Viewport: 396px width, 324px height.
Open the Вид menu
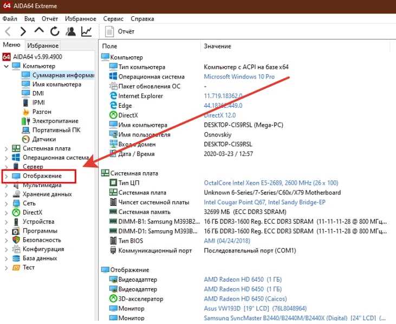coord(30,19)
